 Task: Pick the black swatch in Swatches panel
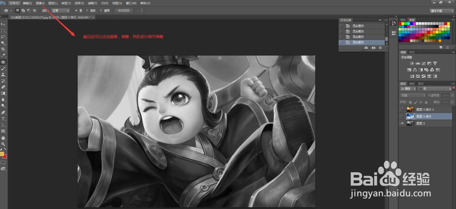coord(437,26)
